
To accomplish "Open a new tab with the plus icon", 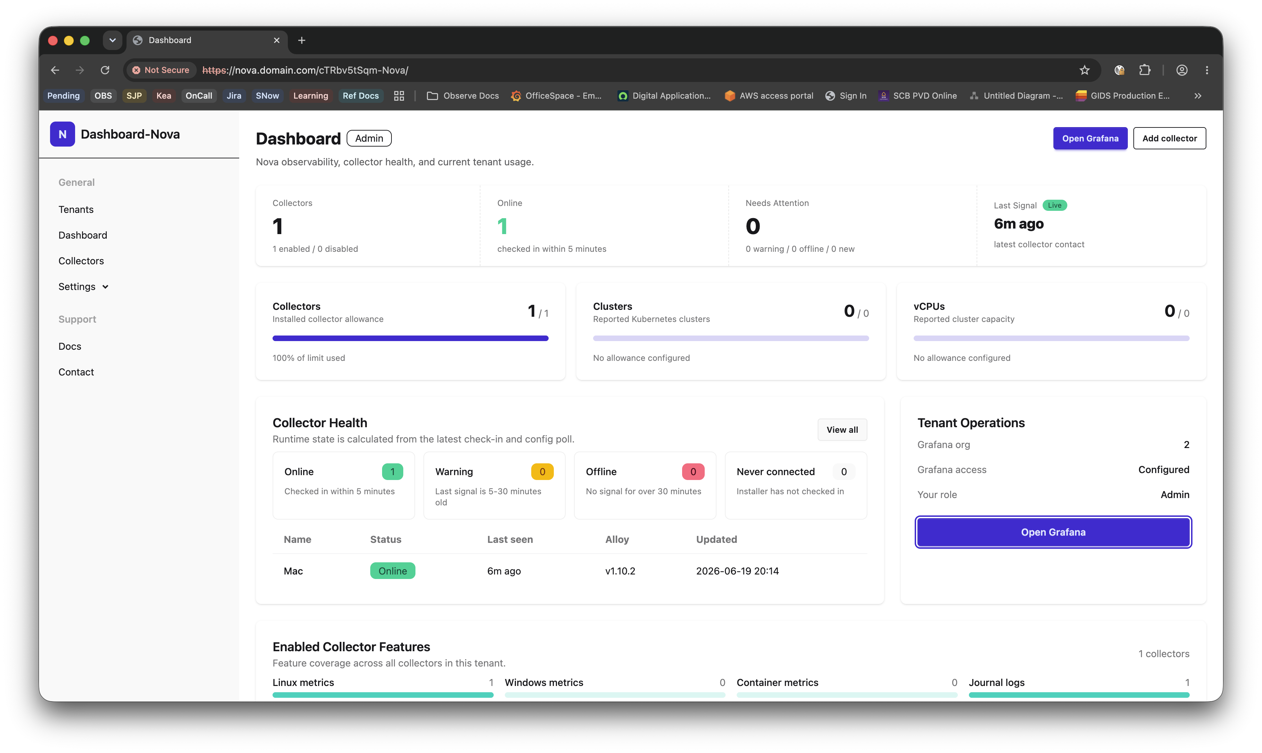I will pos(302,40).
